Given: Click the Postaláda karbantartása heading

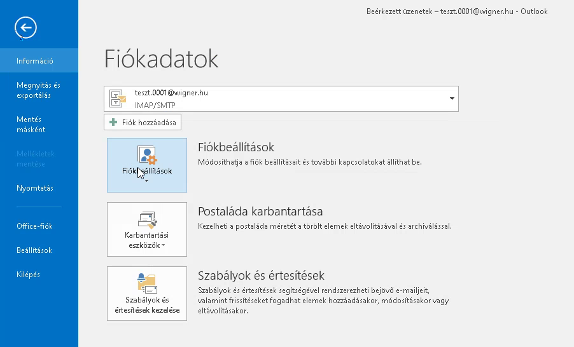Looking at the screenshot, I should [x=260, y=212].
